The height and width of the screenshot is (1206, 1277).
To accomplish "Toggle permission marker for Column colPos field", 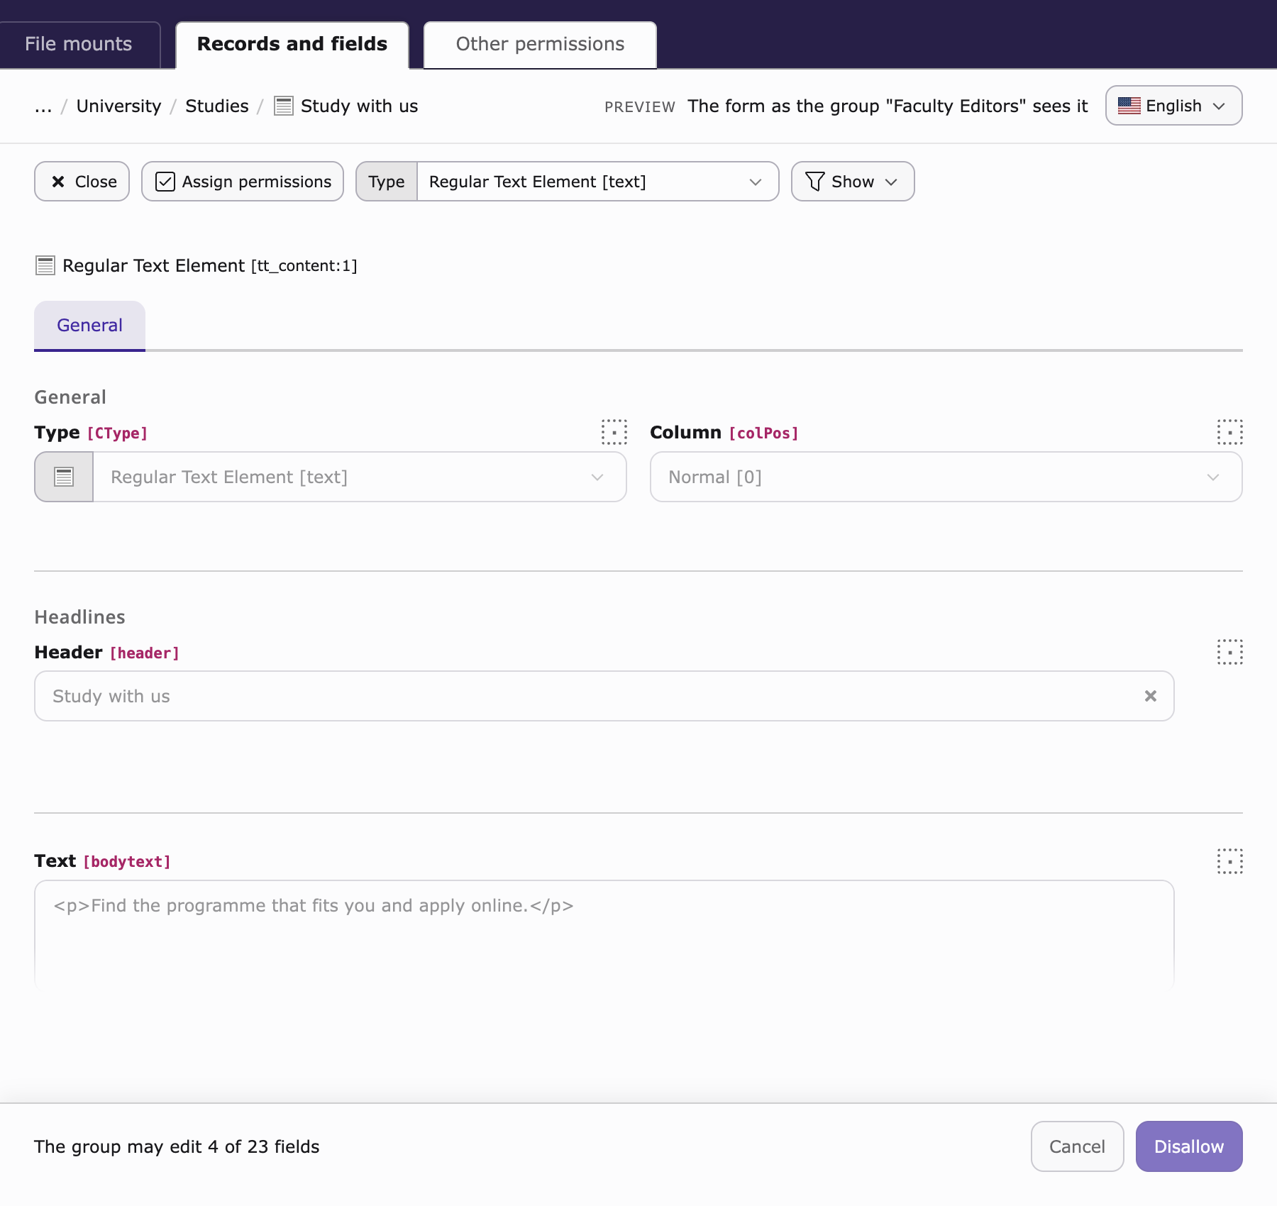I will (x=1230, y=432).
